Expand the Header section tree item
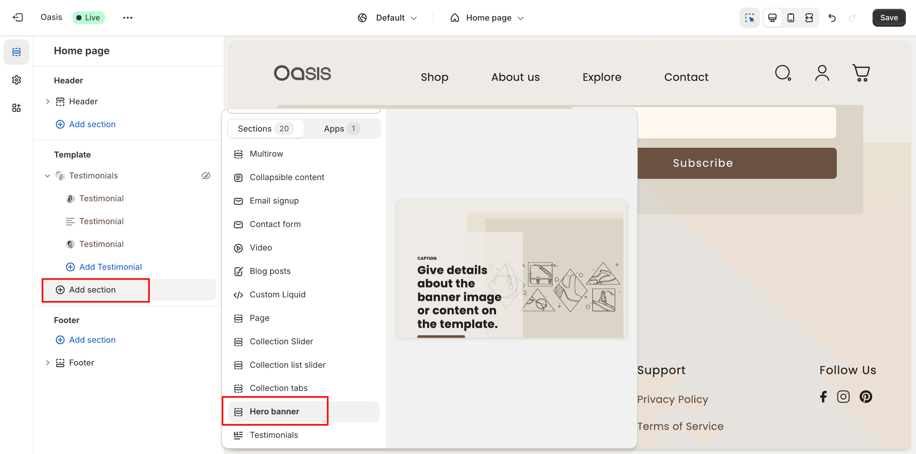The image size is (916, 454). [48, 101]
